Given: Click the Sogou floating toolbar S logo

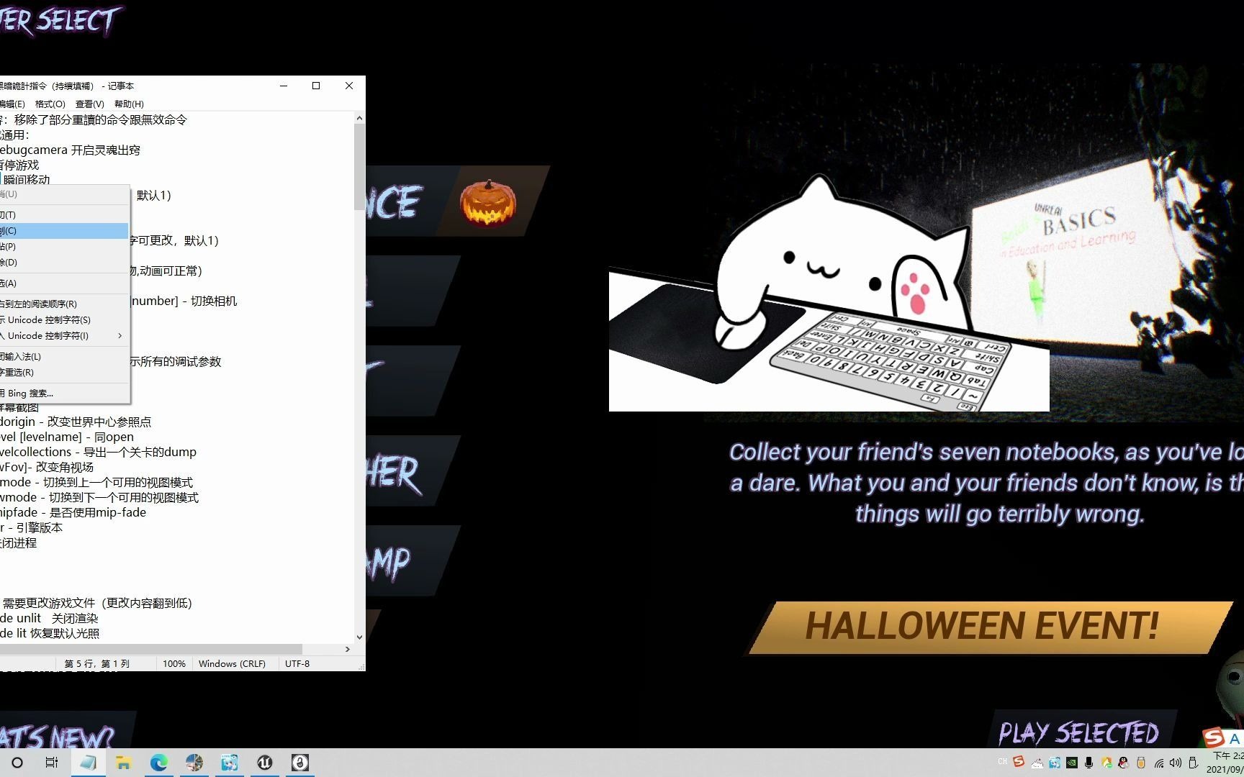Looking at the screenshot, I should tap(1214, 737).
